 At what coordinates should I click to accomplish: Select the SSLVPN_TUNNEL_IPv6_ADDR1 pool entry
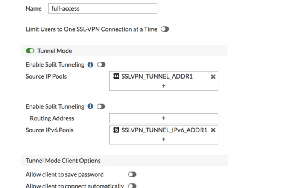coord(164,130)
